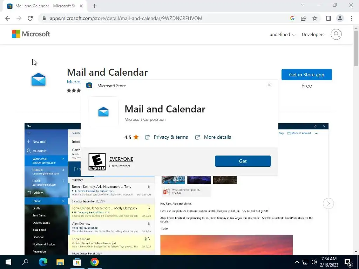Screen dimensions: 359x269
Task: Click the Mail and Calendar page title
Action: 107,72
